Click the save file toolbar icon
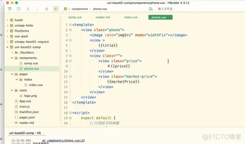The height and width of the screenshot is (144, 245). (19, 9)
